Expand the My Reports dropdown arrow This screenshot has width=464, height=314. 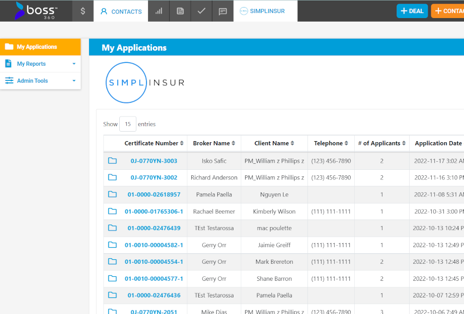click(x=74, y=64)
